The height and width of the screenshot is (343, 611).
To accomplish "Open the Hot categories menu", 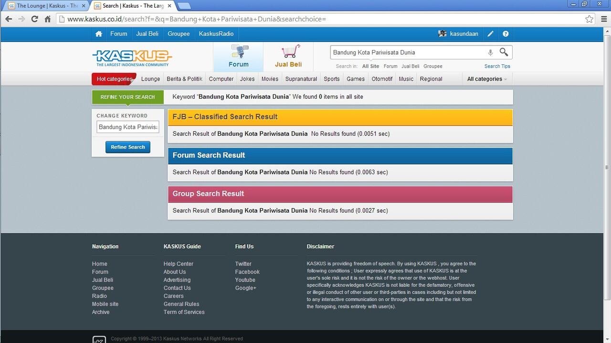I will click(x=114, y=79).
